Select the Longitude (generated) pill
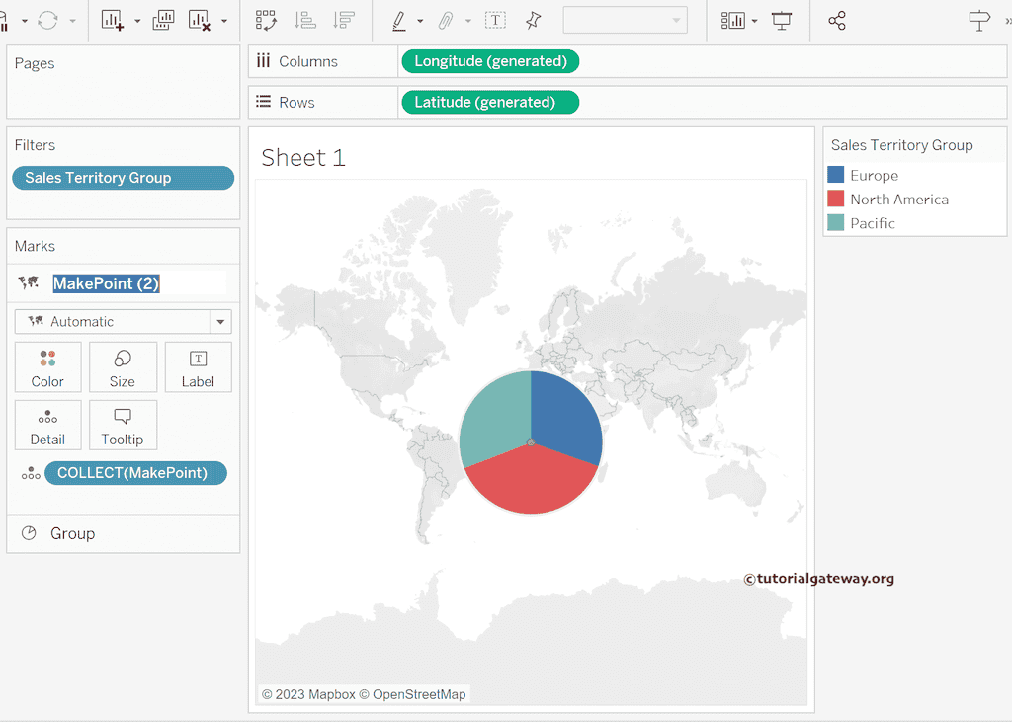The height and width of the screenshot is (722, 1012). [490, 61]
